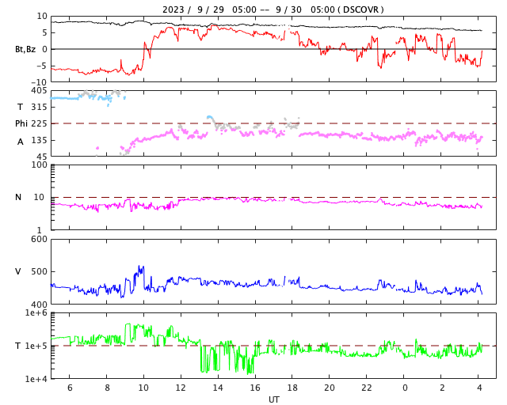Select the 'Bt,Bz' axis label
Viewport: 507px width, 405px height.
click(x=25, y=49)
